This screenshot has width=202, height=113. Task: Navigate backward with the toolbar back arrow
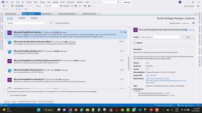(x=4, y=6)
